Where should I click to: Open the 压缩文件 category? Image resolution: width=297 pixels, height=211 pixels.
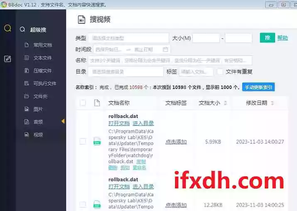coord(43,71)
